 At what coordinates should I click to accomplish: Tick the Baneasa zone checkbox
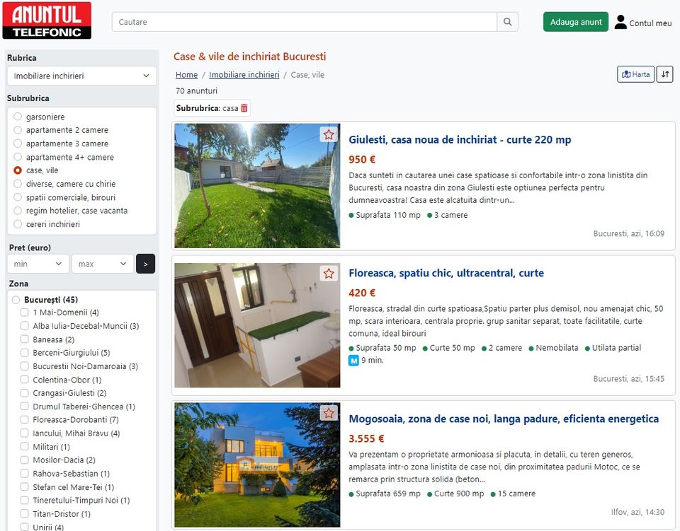[x=25, y=339]
